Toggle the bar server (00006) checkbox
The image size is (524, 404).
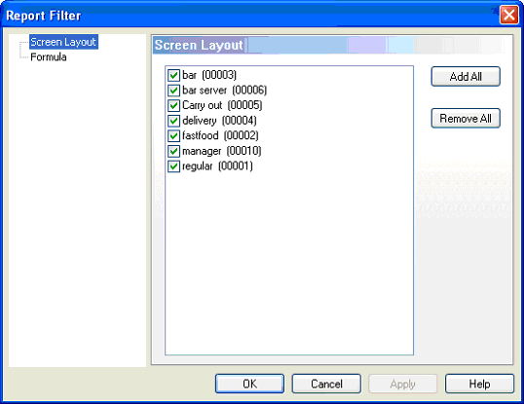pos(173,91)
